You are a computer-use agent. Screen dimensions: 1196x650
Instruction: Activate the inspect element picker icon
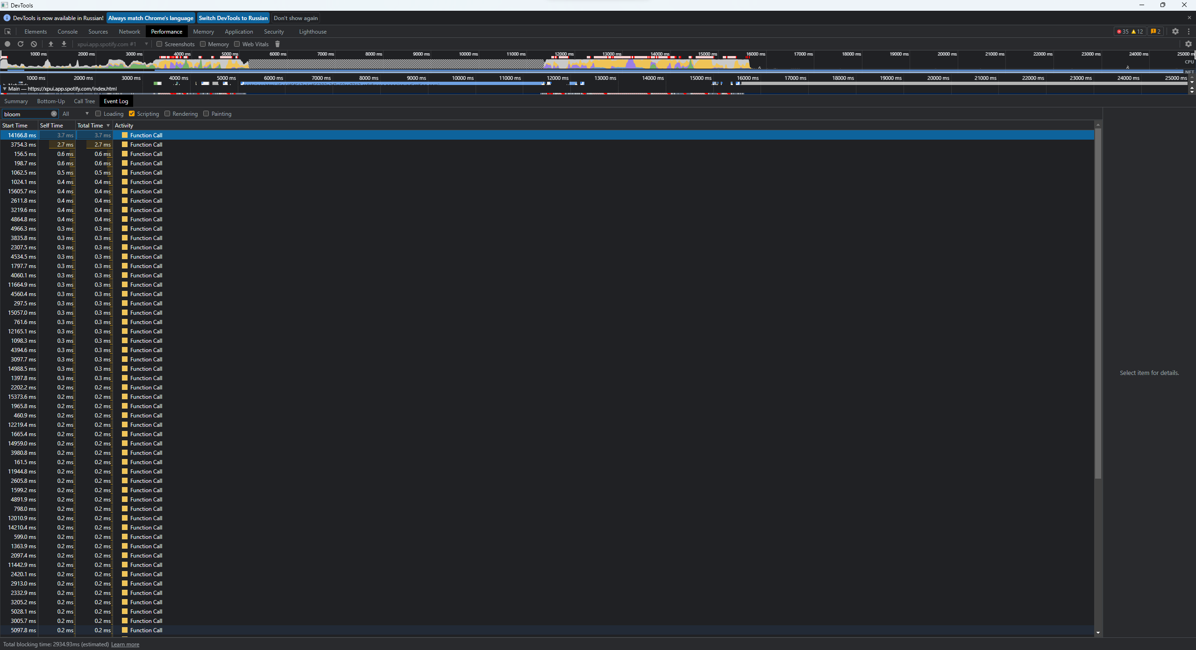coord(7,32)
